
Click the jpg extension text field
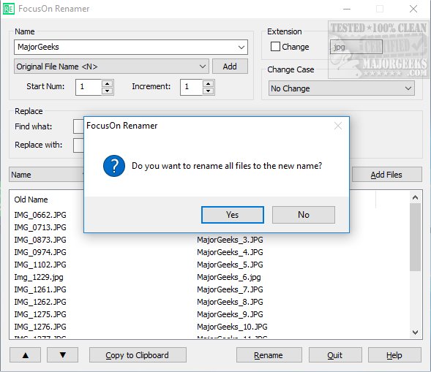point(356,47)
